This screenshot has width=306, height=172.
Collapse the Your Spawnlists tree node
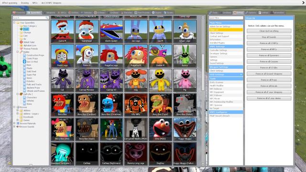(x=14, y=22)
